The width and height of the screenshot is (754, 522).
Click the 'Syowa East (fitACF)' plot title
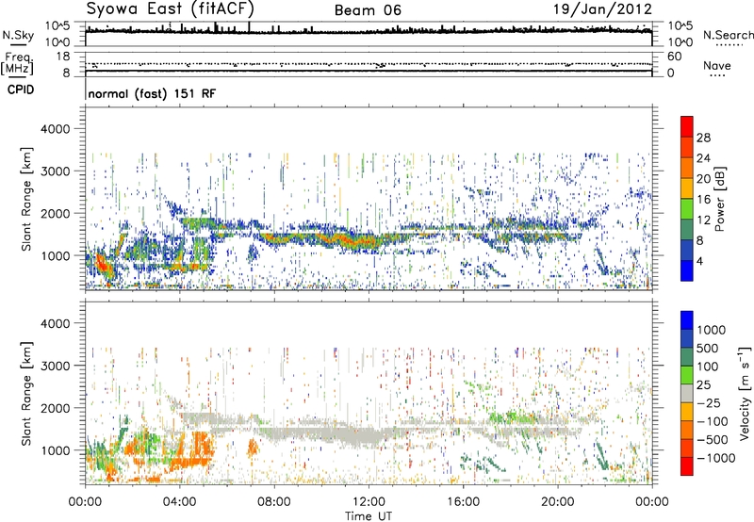[x=170, y=8]
